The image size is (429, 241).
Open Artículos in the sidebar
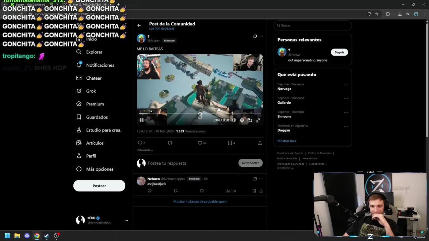90,143
